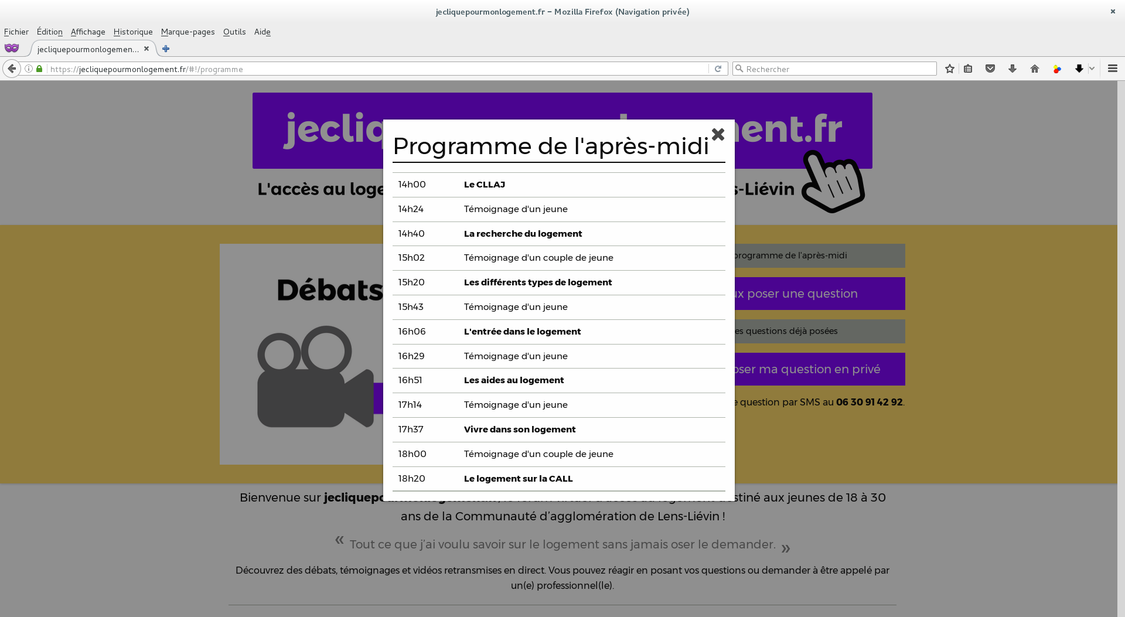The width and height of the screenshot is (1125, 617).
Task: Select 14h24 Témoignage d'un jeune row
Action: 559,209
